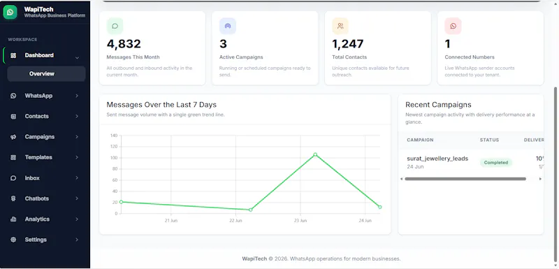Click the 24 Jun final data point

click(x=379, y=207)
